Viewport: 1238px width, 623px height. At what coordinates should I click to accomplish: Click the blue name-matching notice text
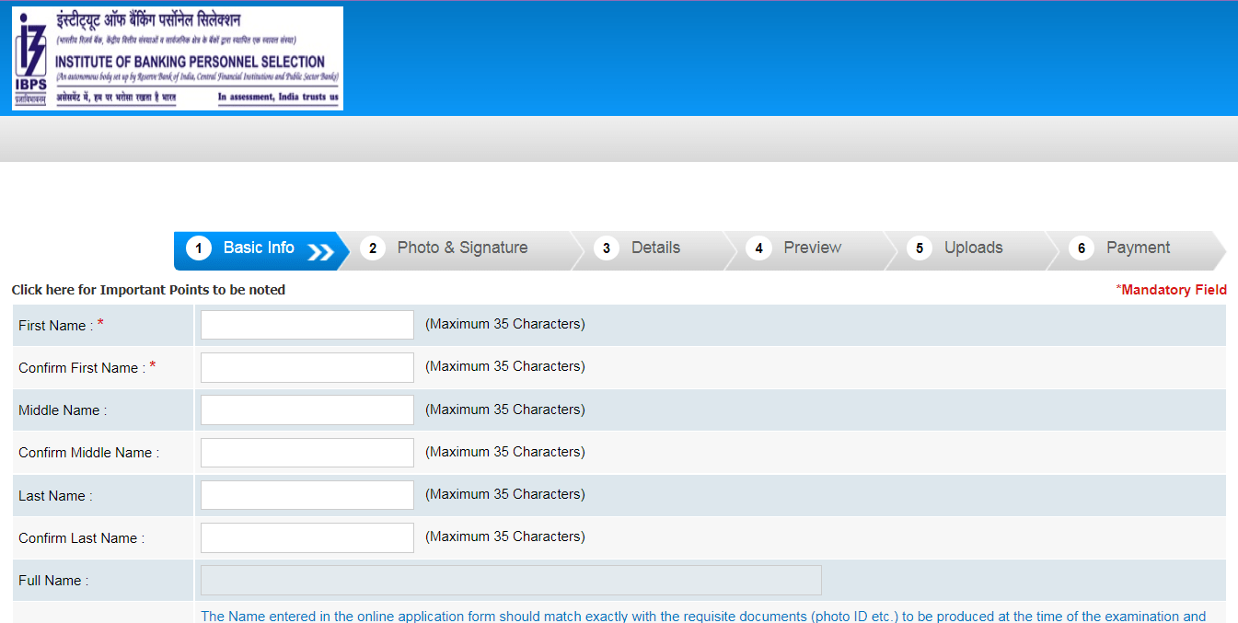tap(703, 616)
